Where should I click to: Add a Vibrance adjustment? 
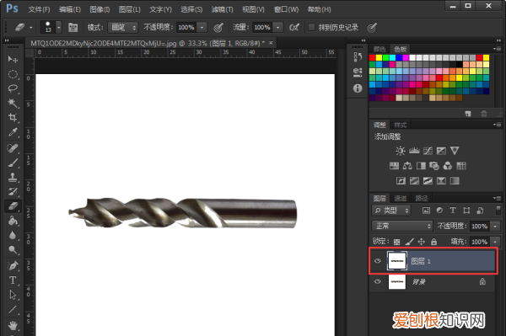[455, 151]
